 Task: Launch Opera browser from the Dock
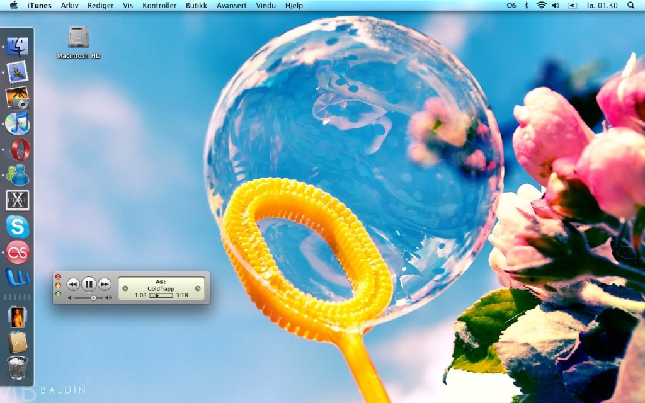(x=18, y=149)
